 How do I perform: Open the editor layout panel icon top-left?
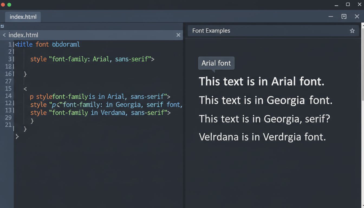[x=2, y=26]
